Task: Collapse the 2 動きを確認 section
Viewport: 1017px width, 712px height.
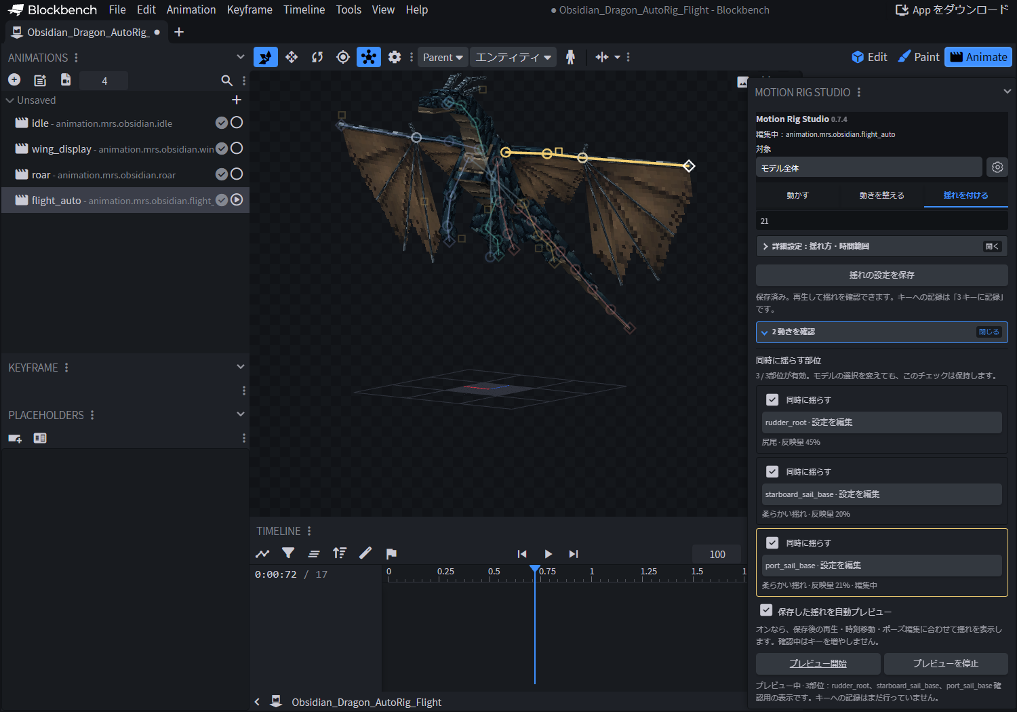Action: (881, 332)
